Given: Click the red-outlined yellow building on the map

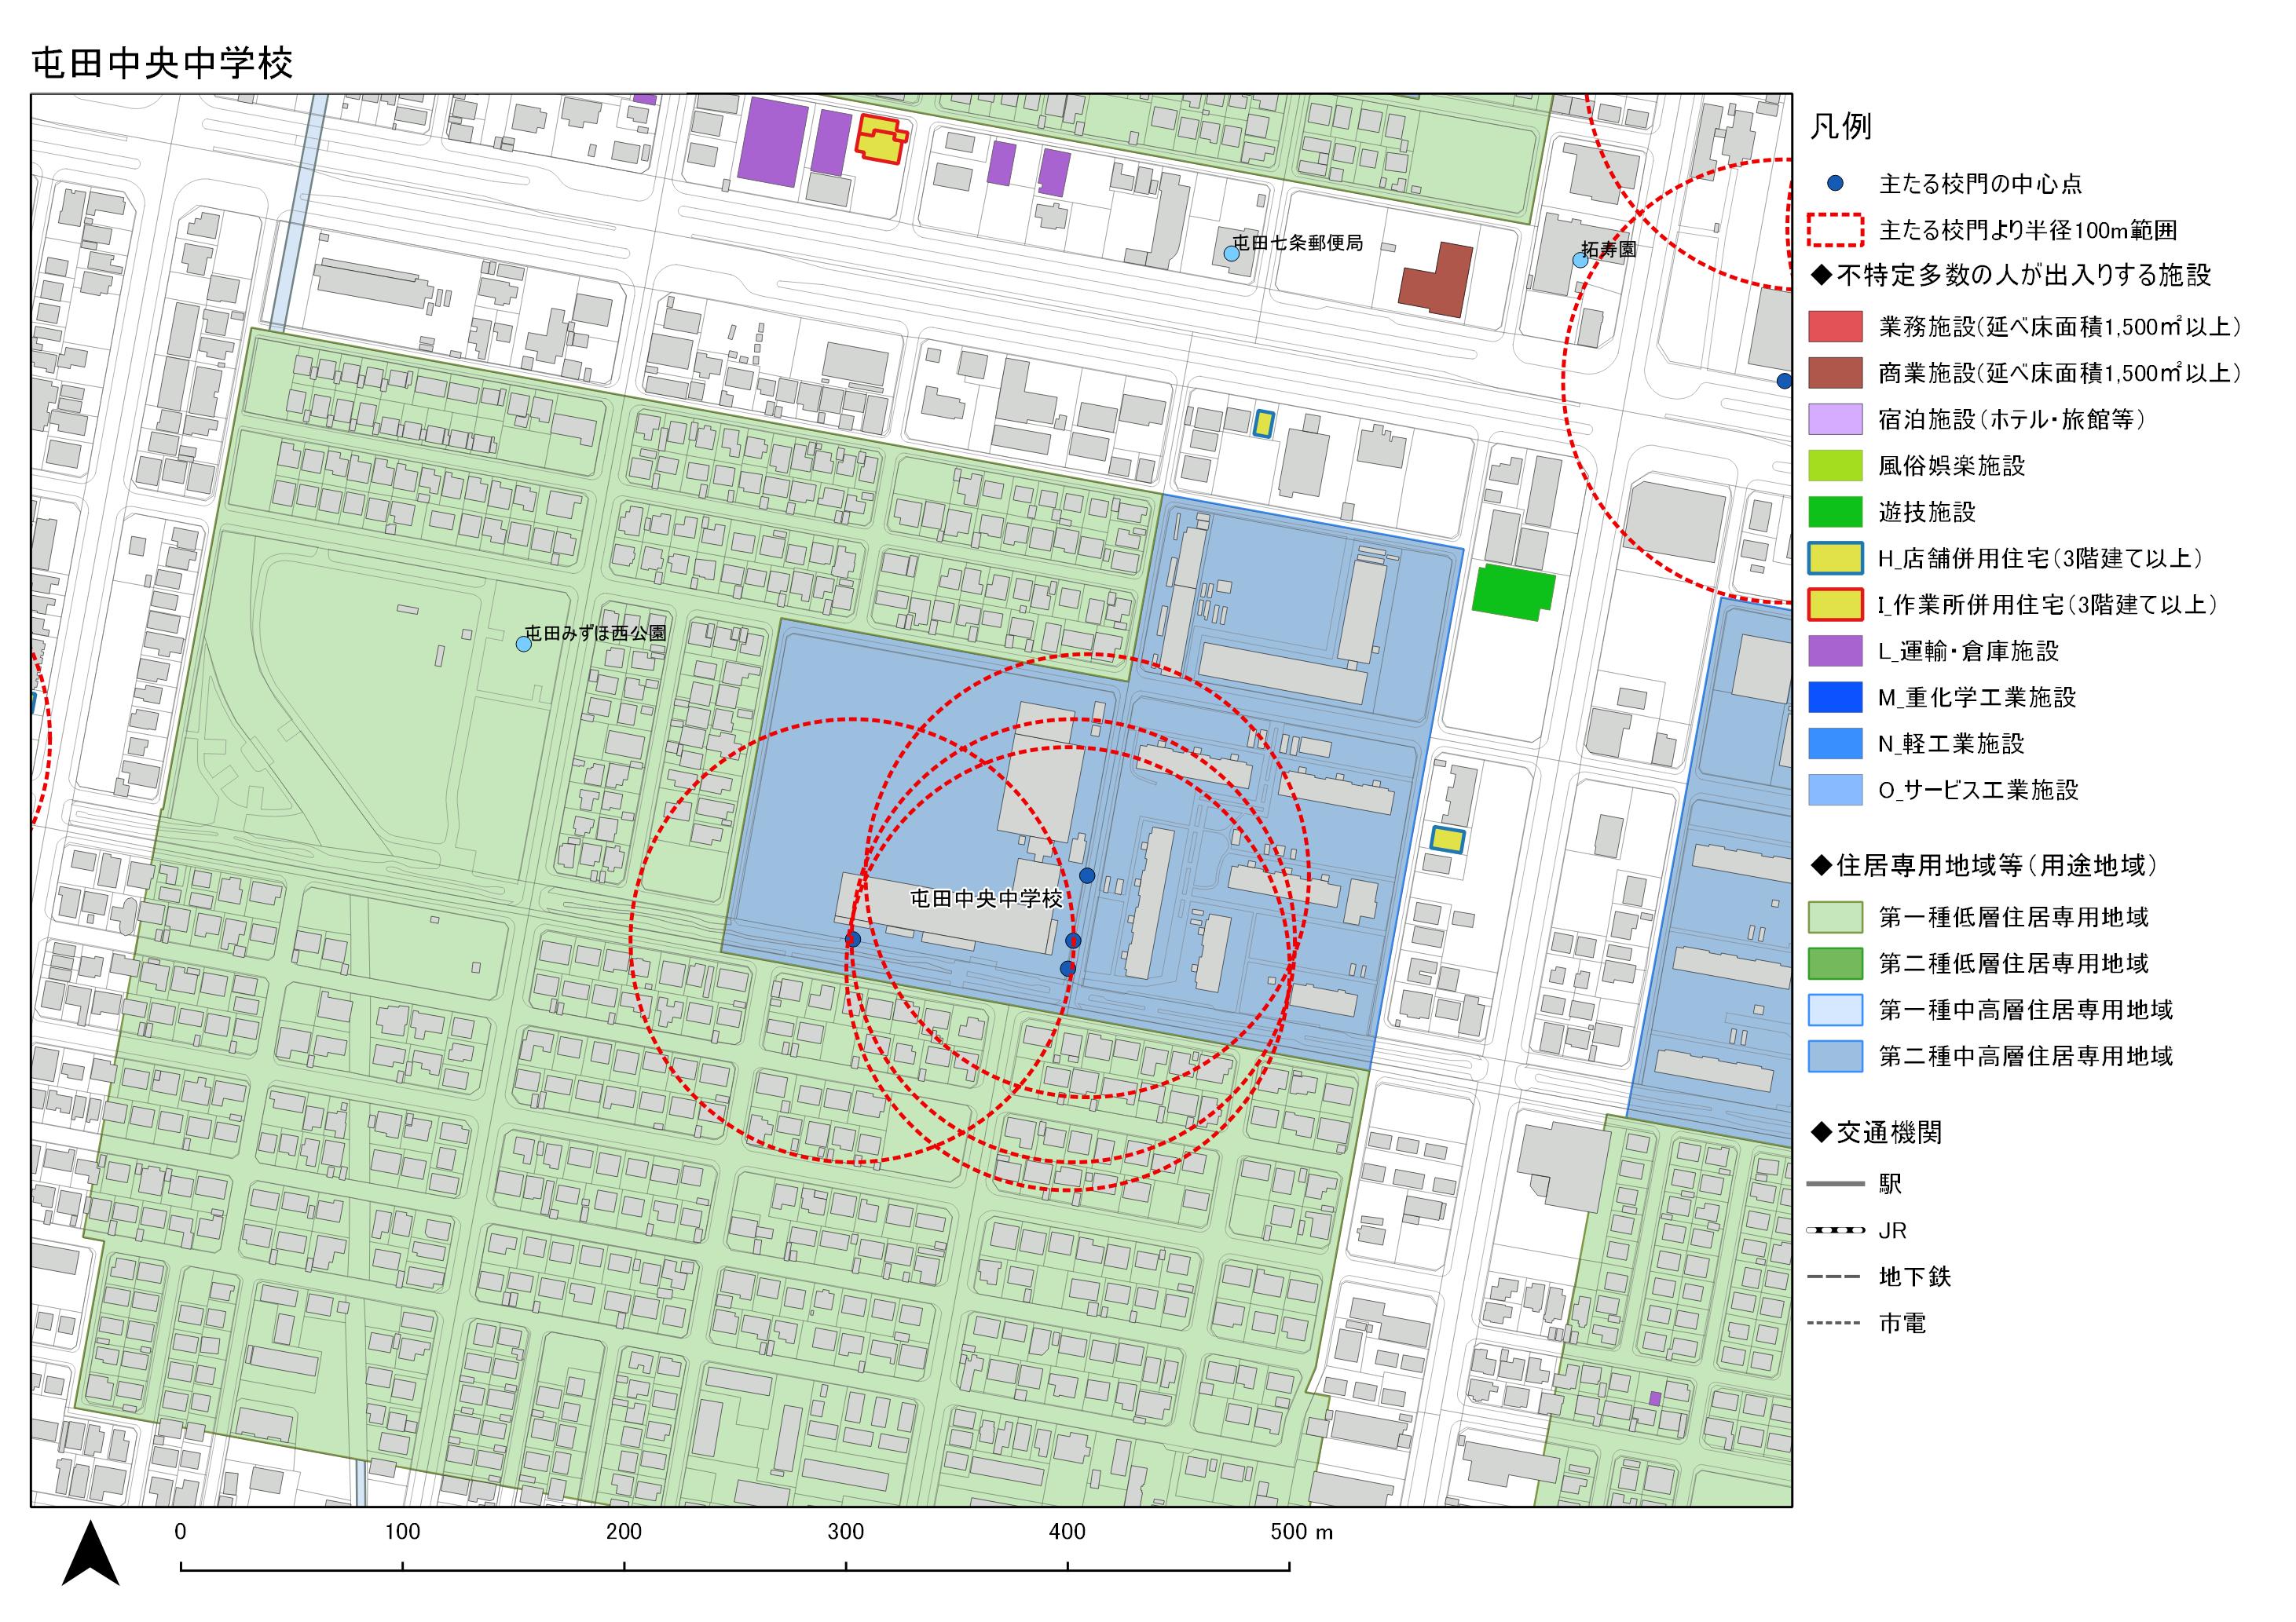Looking at the screenshot, I should tap(881, 139).
